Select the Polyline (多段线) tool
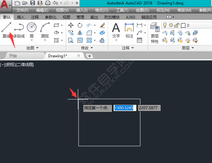Viewport: 212px width, 163px height. 19,30
